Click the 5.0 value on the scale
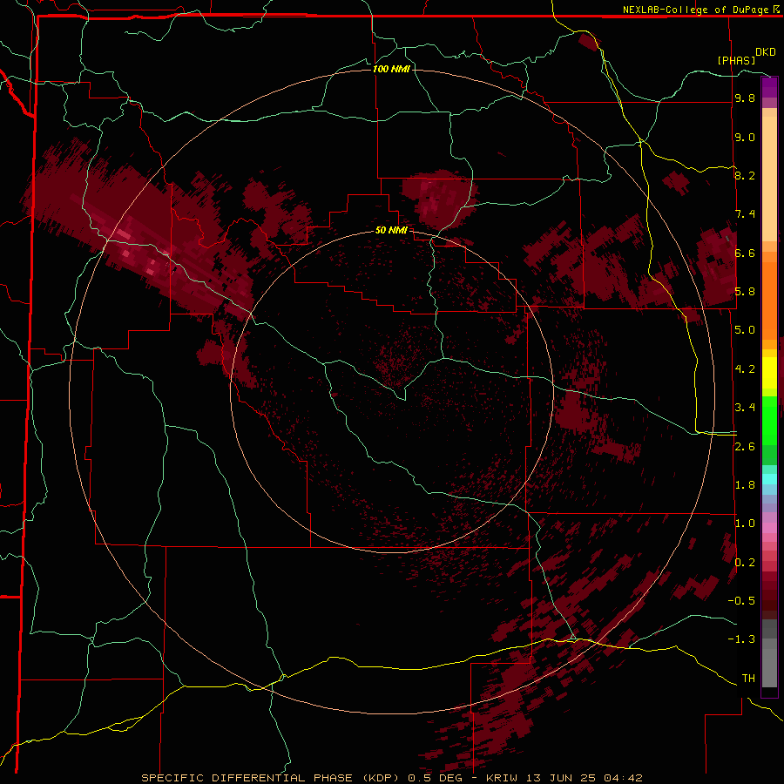The width and height of the screenshot is (784, 784). coord(745,330)
